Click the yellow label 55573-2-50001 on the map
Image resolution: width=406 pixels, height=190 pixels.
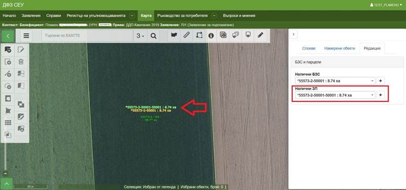pyautogui.click(x=151, y=110)
